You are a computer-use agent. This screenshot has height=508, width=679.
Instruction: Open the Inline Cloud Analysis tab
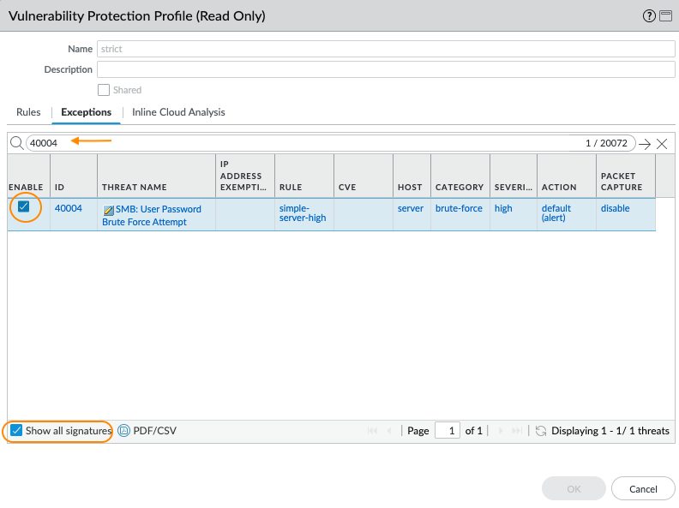pos(178,112)
